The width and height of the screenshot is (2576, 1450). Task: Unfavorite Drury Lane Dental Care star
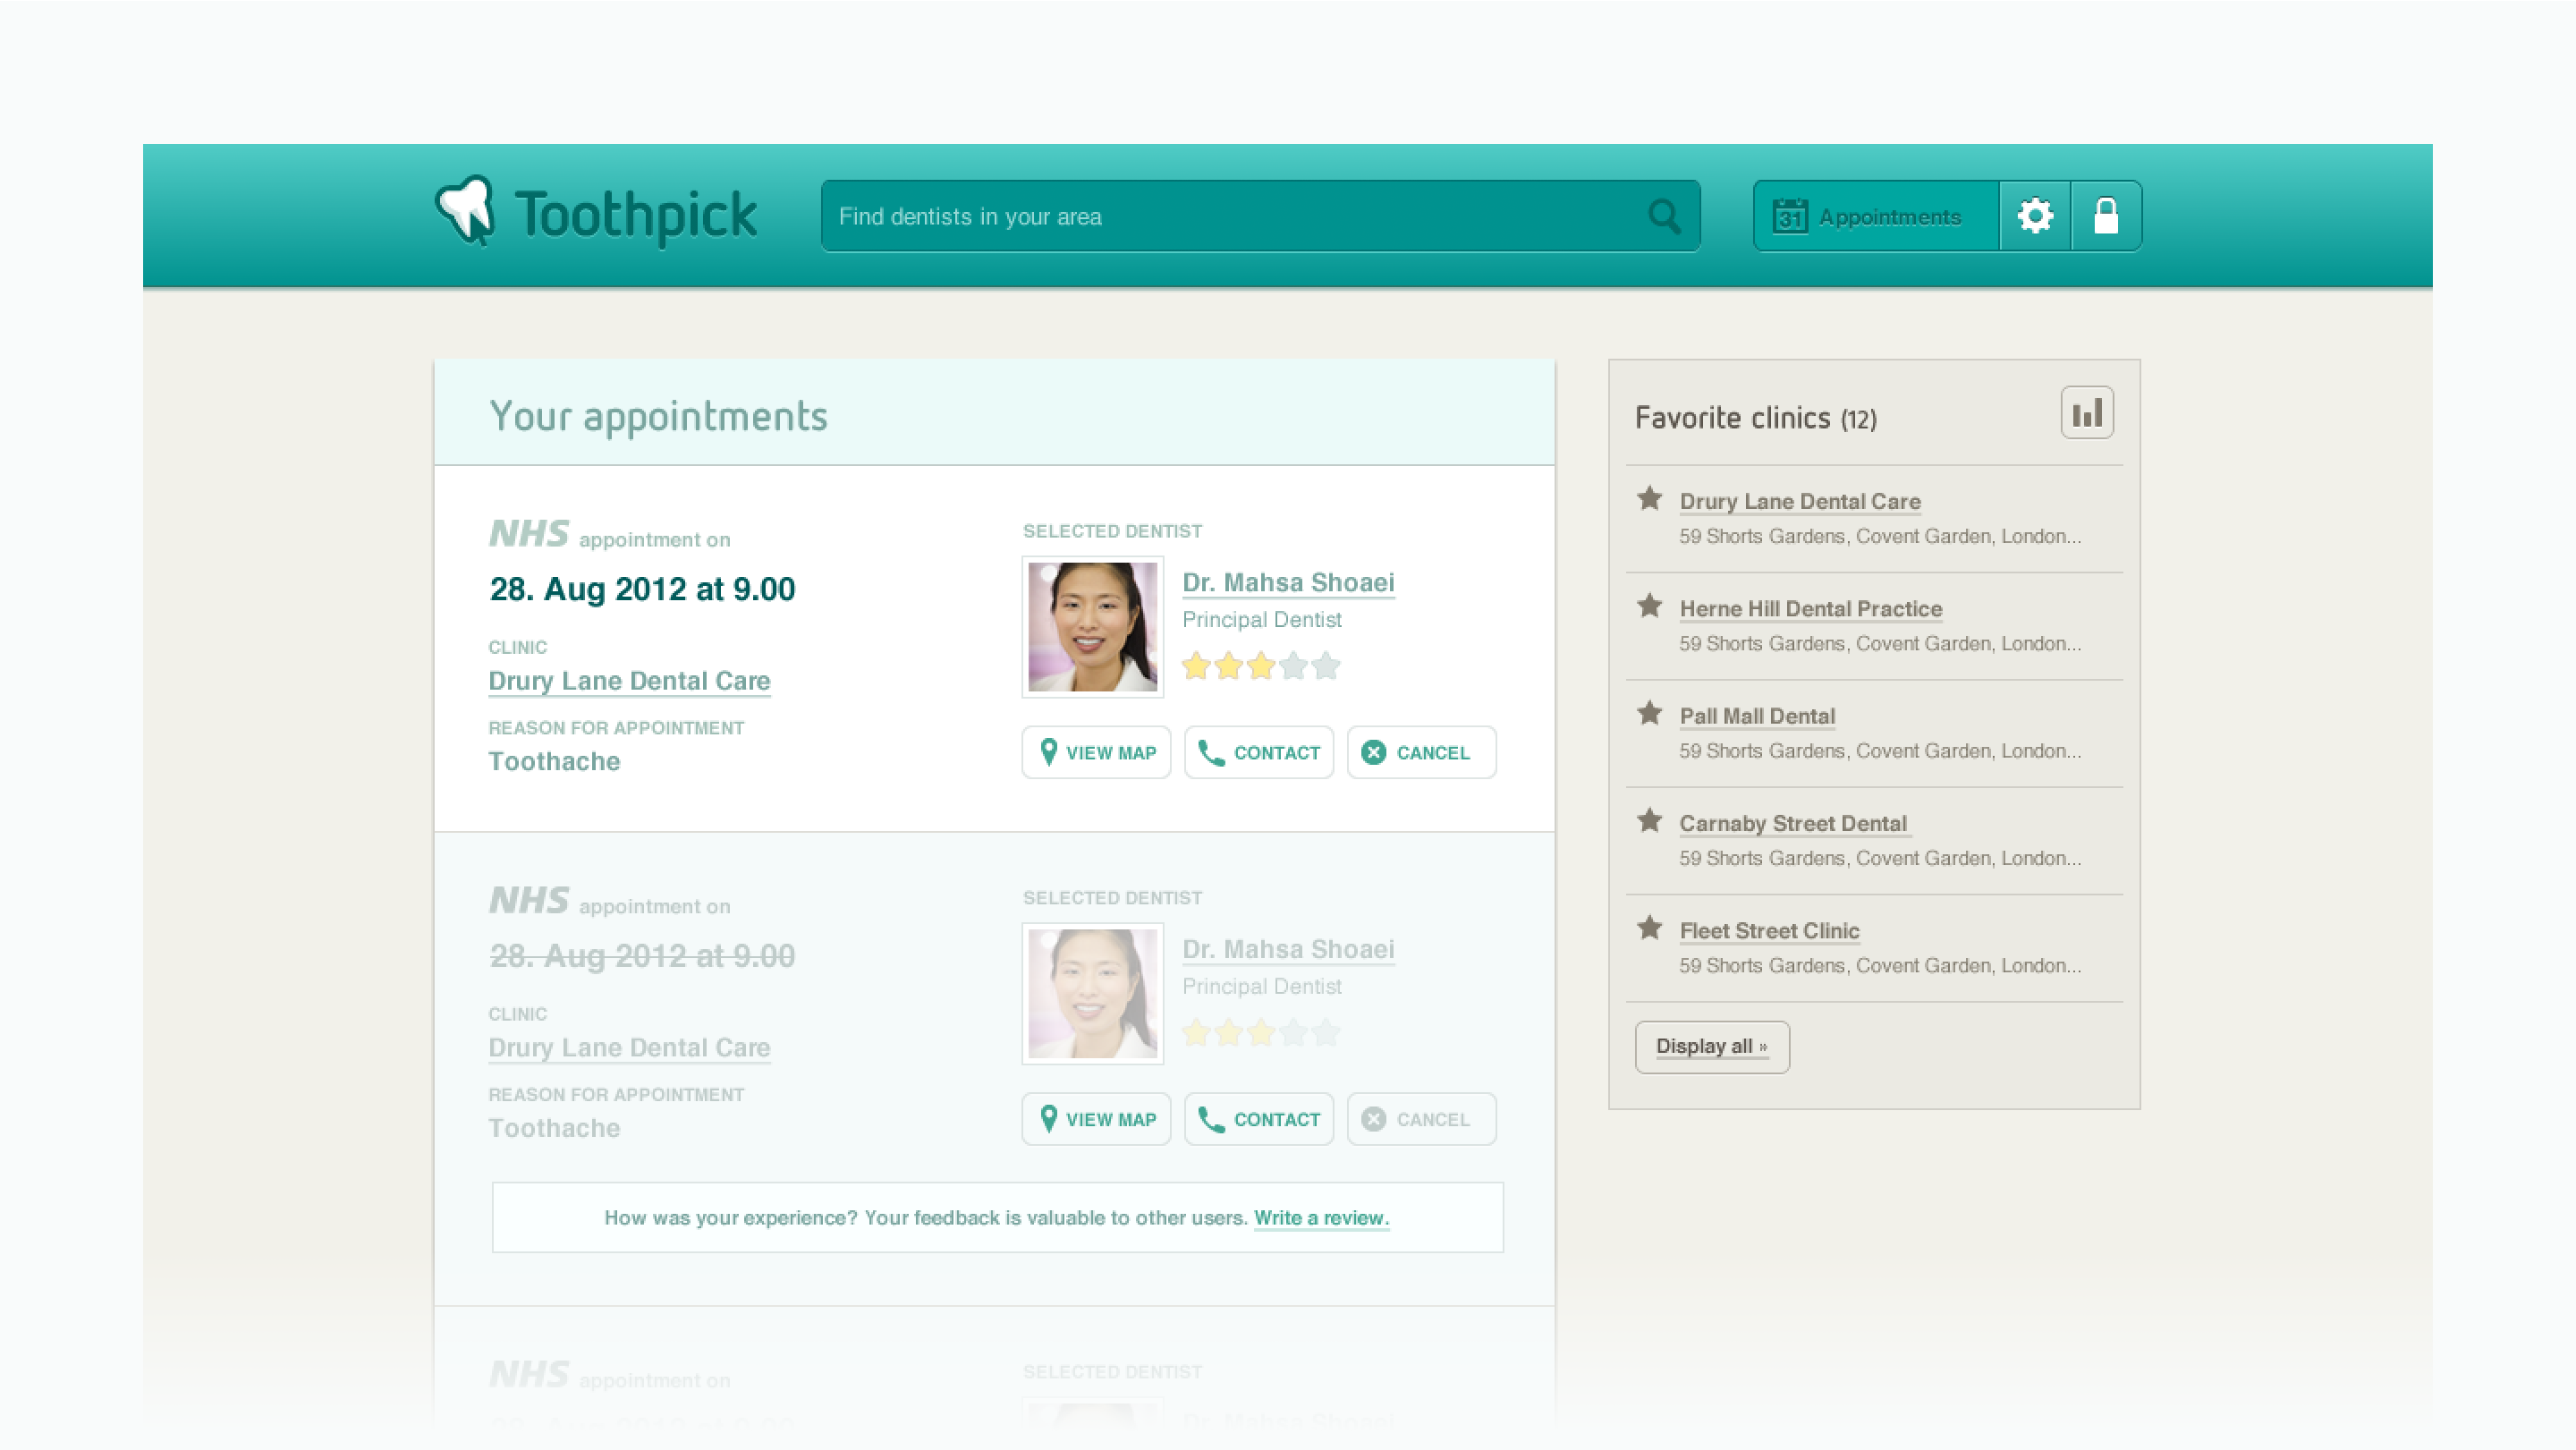click(x=1650, y=499)
